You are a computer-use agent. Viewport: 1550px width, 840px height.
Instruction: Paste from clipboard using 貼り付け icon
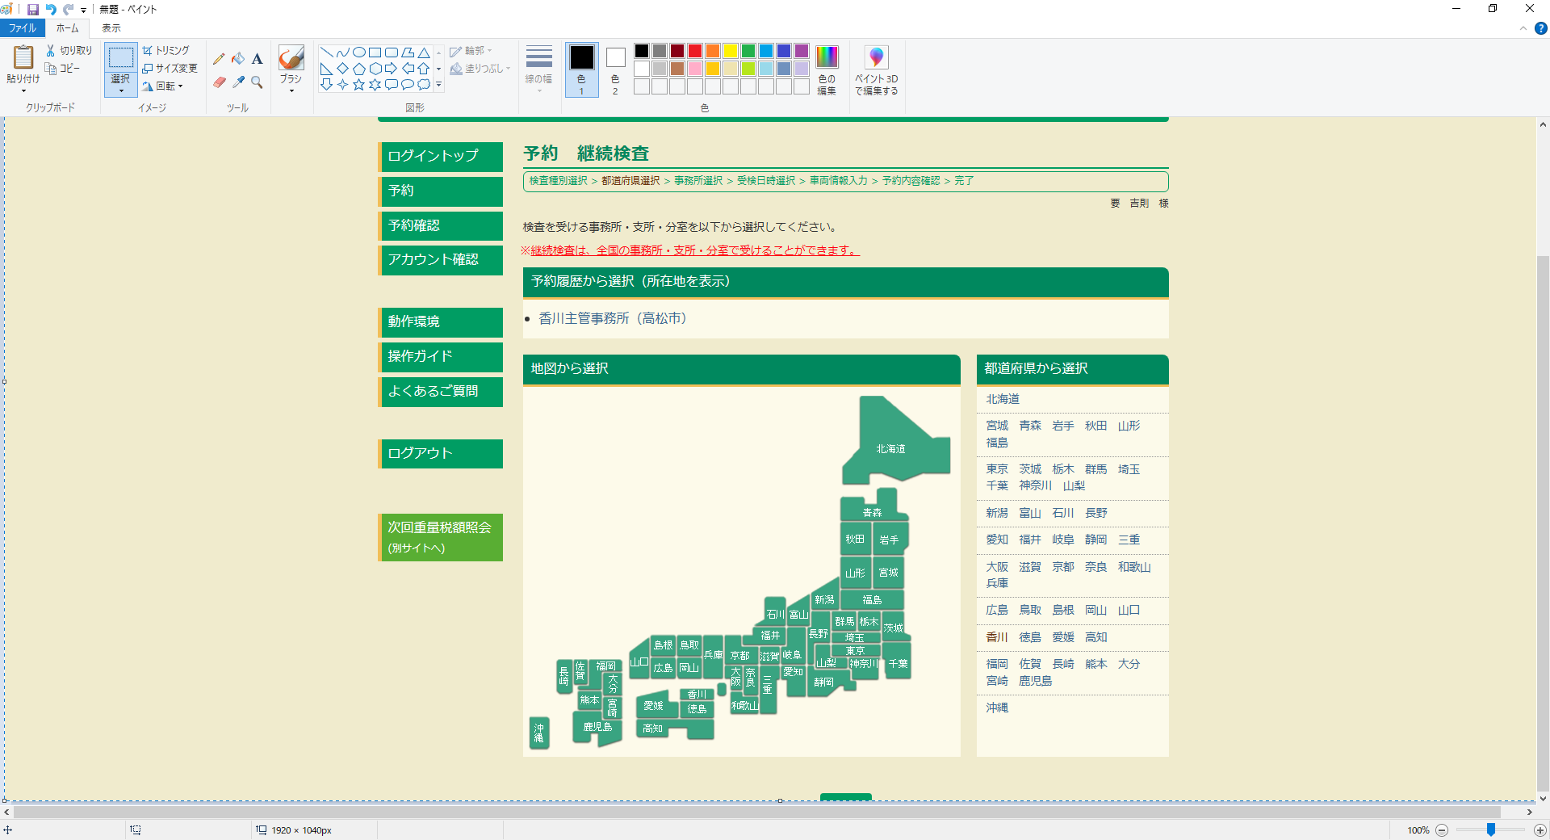point(23,58)
